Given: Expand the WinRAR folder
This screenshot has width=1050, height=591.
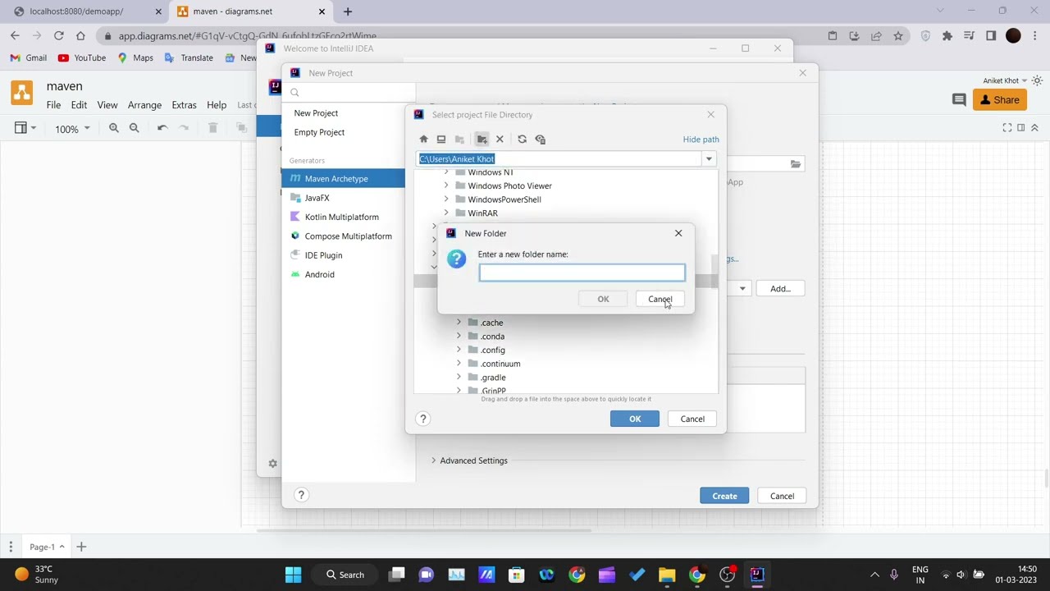Looking at the screenshot, I should point(446,213).
